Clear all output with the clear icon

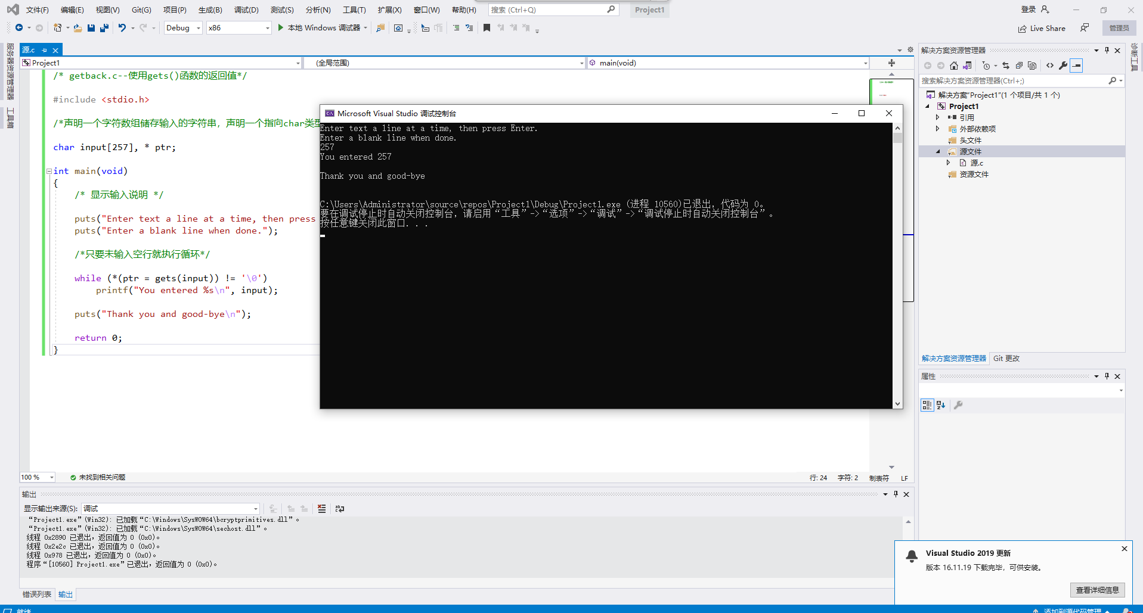click(x=322, y=509)
